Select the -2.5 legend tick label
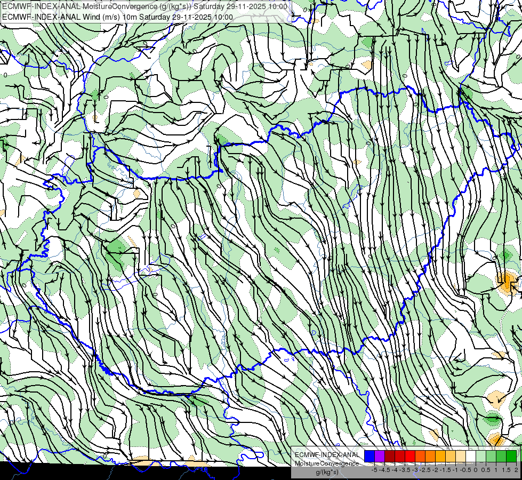The image size is (522, 480). (x=425, y=470)
